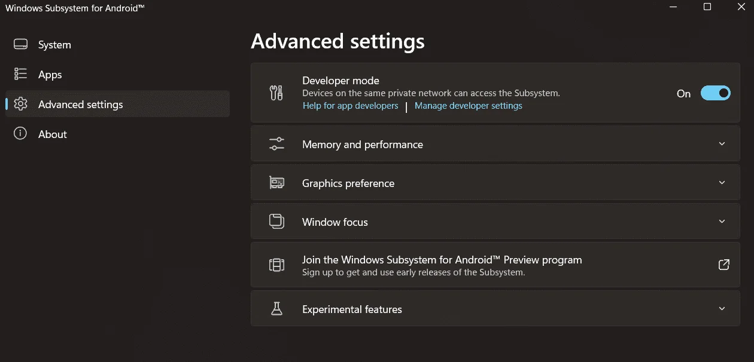
Task: Click 'Sign up to get and use early releases' text
Action: click(414, 272)
